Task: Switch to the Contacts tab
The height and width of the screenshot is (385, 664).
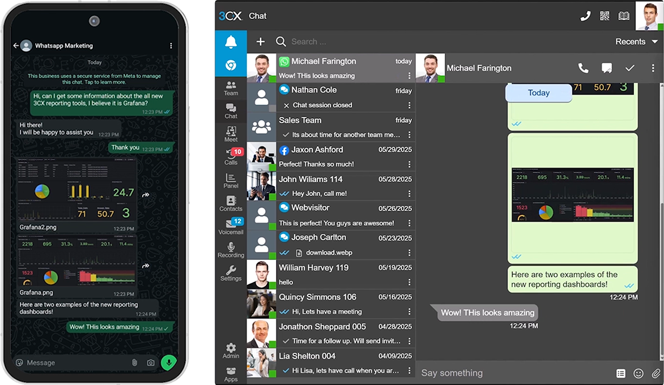Action: click(231, 206)
